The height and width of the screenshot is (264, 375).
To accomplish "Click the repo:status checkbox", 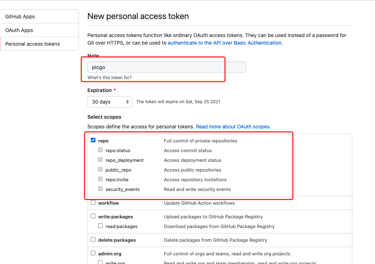I will coord(101,150).
